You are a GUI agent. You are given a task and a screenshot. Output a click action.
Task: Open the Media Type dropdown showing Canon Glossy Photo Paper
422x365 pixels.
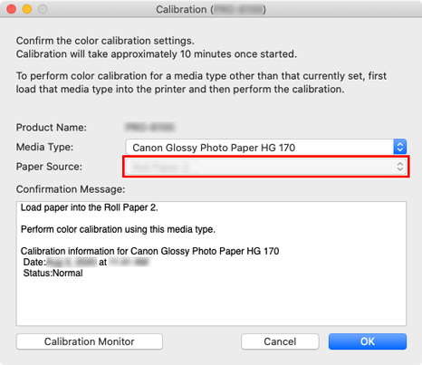pyautogui.click(x=266, y=147)
